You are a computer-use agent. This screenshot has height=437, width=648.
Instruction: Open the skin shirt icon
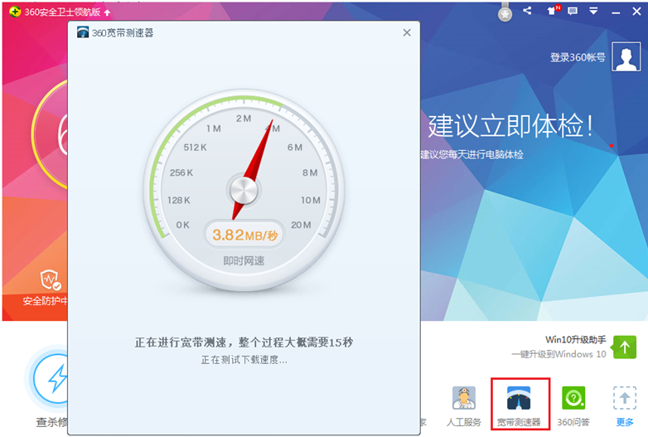point(552,11)
